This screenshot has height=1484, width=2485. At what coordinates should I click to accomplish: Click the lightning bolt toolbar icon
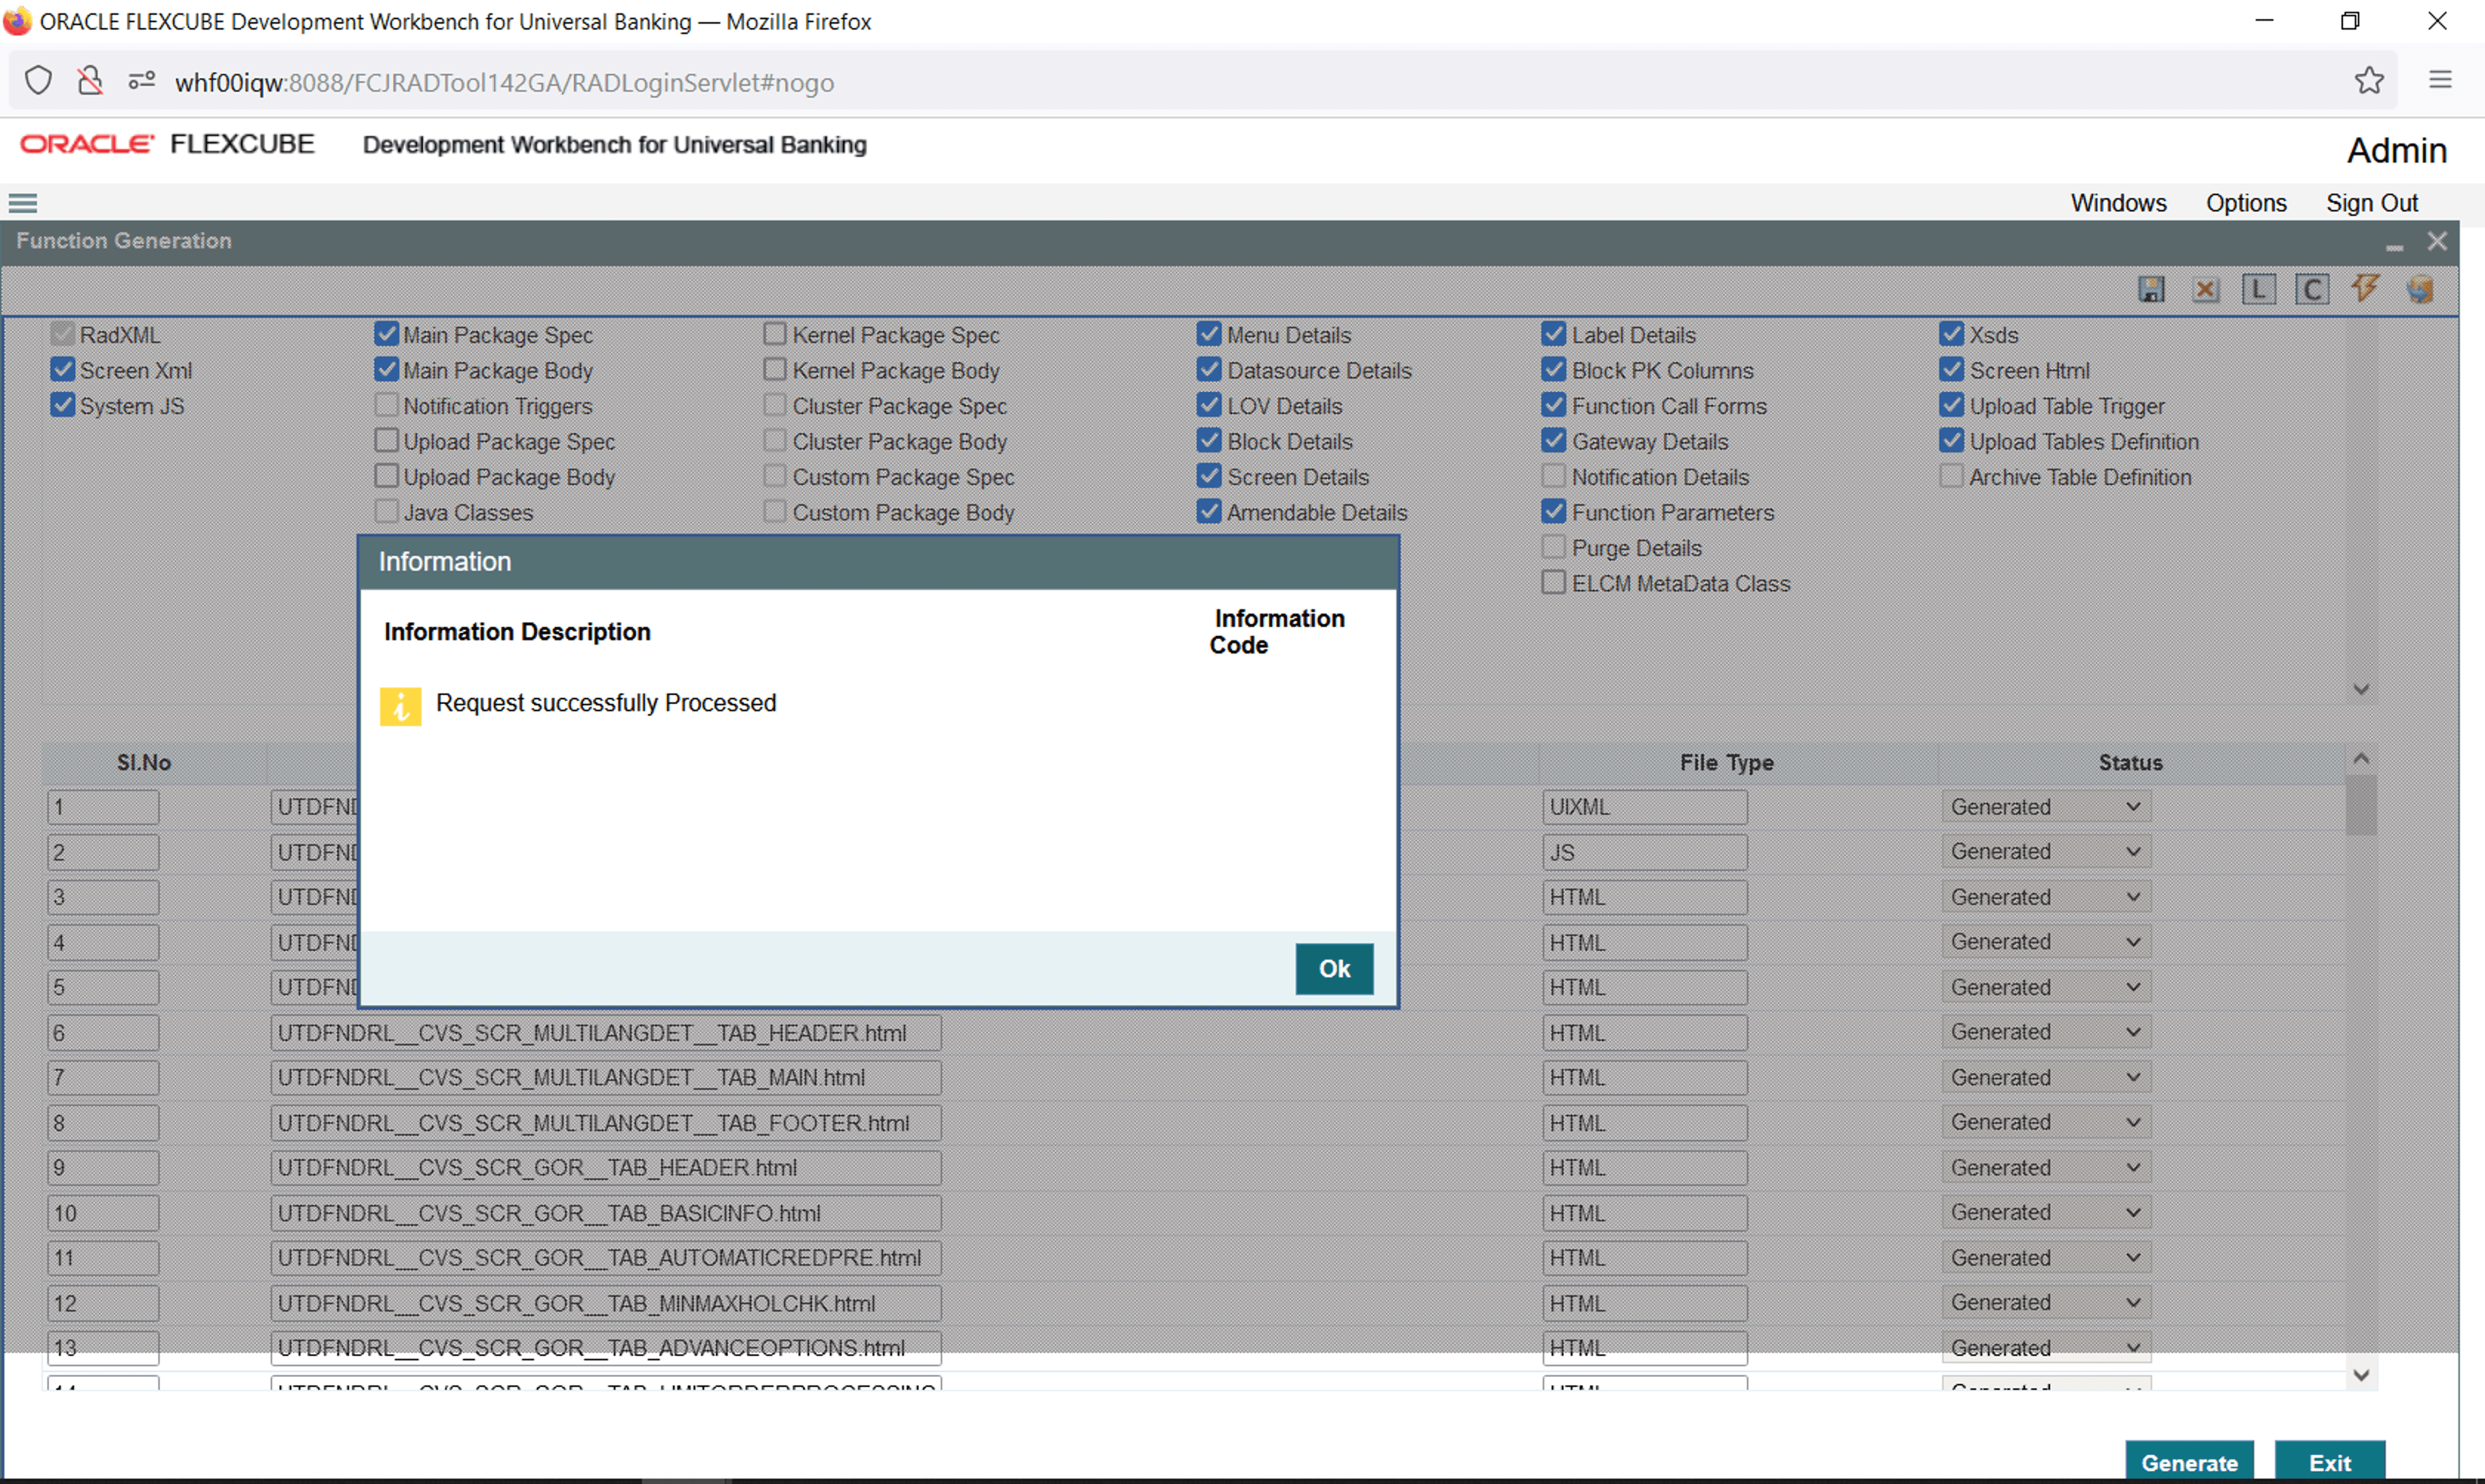point(2365,289)
